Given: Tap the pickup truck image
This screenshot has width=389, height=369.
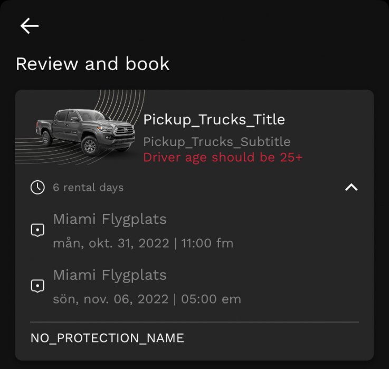Looking at the screenshot, I should tap(82, 130).
